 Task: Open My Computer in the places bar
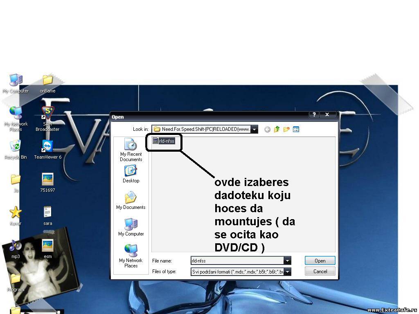[131, 227]
